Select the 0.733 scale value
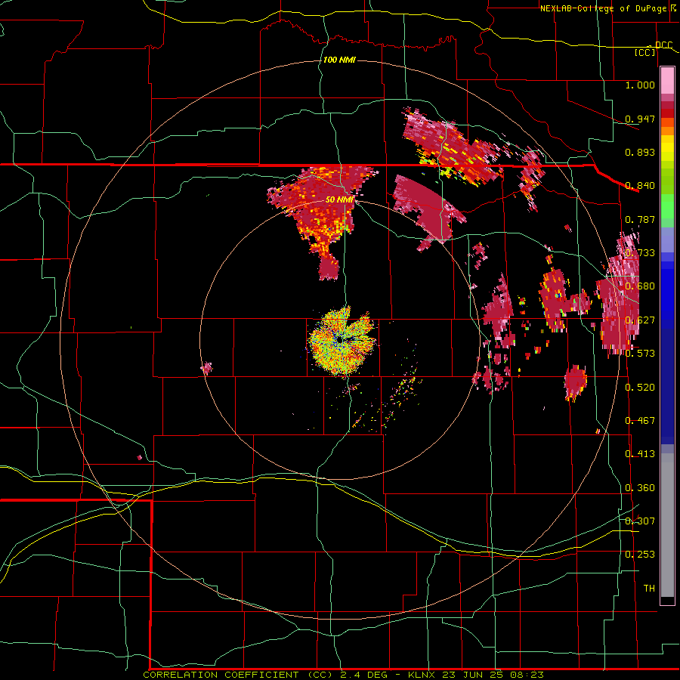680x680 pixels. pos(640,253)
